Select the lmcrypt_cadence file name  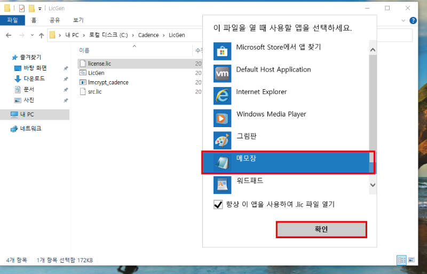108,82
